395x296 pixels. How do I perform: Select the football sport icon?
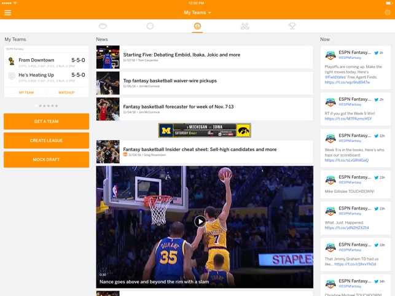coord(103,26)
